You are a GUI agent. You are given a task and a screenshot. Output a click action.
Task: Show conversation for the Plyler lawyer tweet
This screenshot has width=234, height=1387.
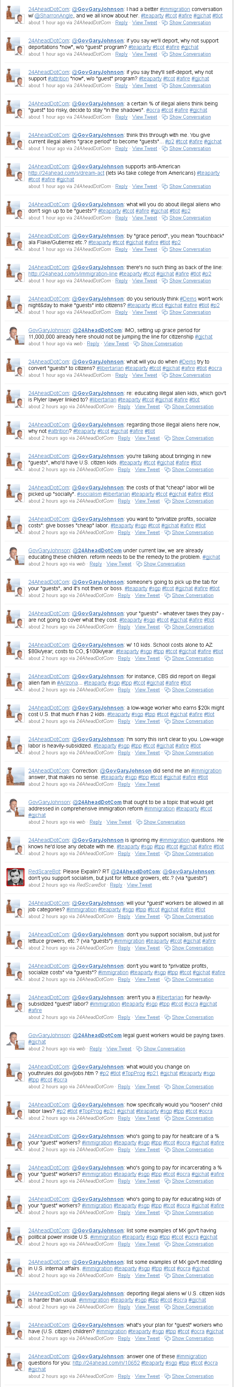193,406
